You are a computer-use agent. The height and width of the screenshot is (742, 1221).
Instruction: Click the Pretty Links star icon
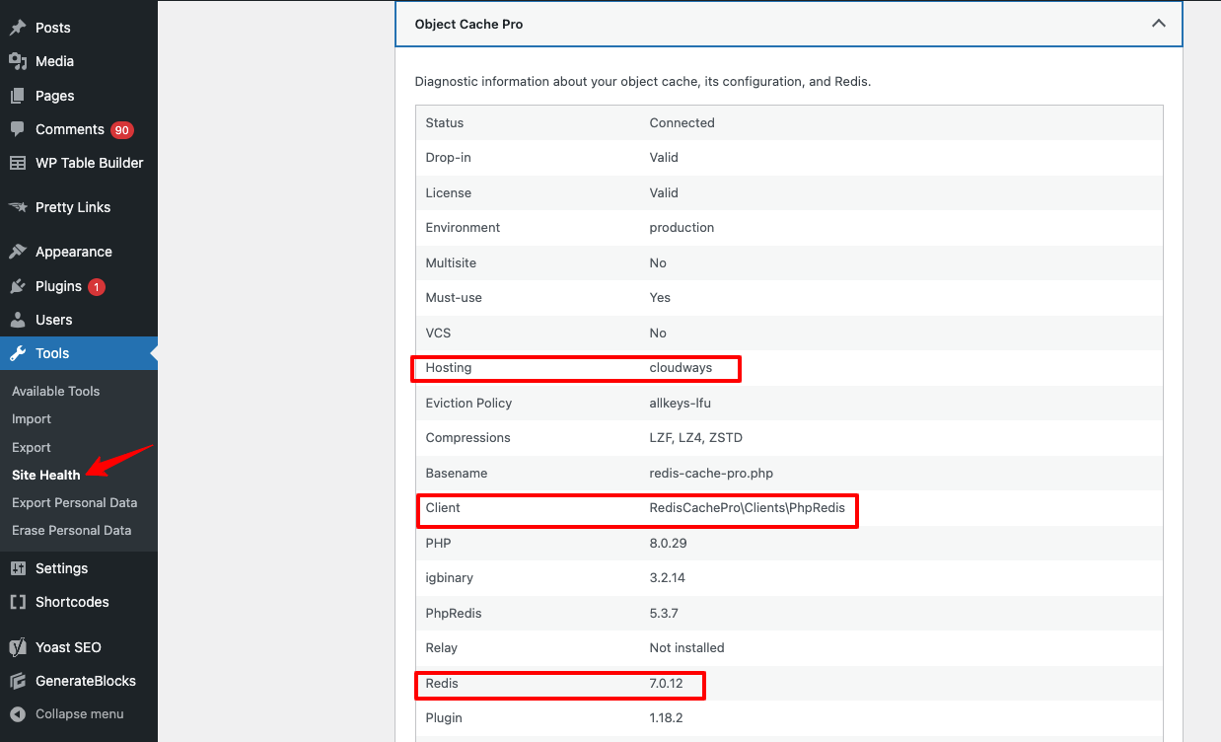click(18, 207)
